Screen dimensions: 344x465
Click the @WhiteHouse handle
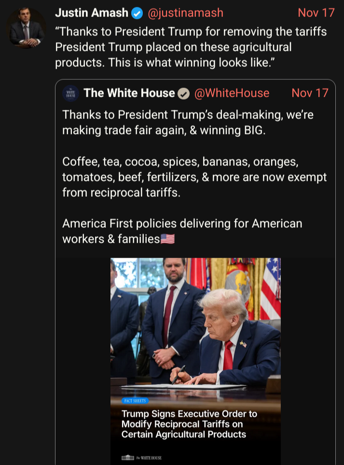tap(232, 93)
